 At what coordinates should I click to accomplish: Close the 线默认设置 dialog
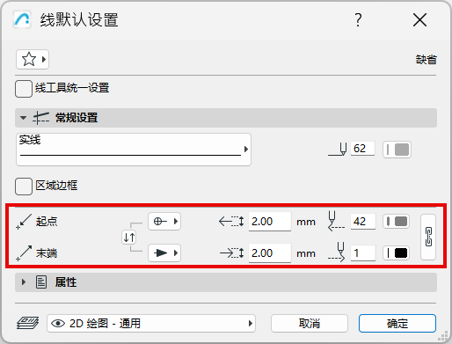(x=419, y=20)
